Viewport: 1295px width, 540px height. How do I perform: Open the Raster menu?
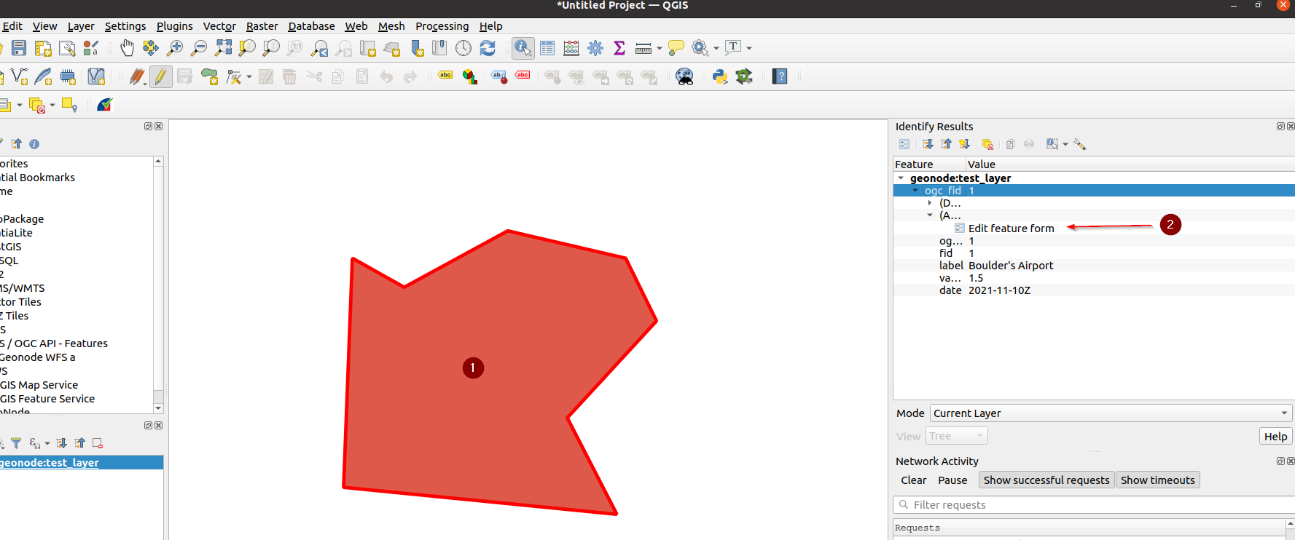click(x=262, y=26)
